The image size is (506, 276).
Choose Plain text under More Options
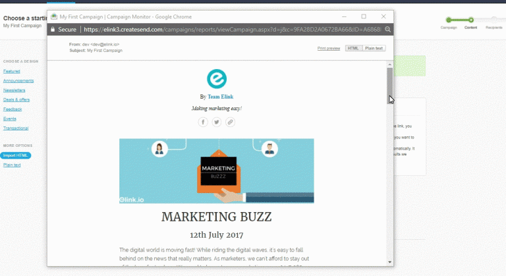coord(12,165)
